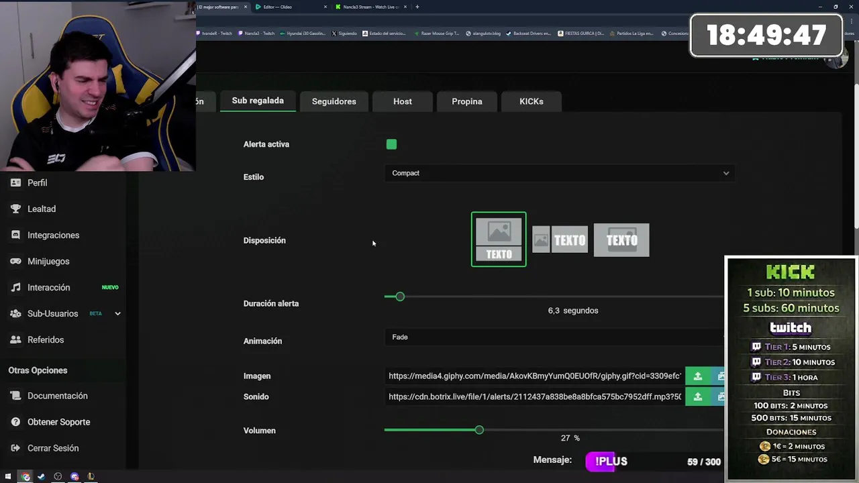Open gallery picker beside Imagen upload

[719, 376]
